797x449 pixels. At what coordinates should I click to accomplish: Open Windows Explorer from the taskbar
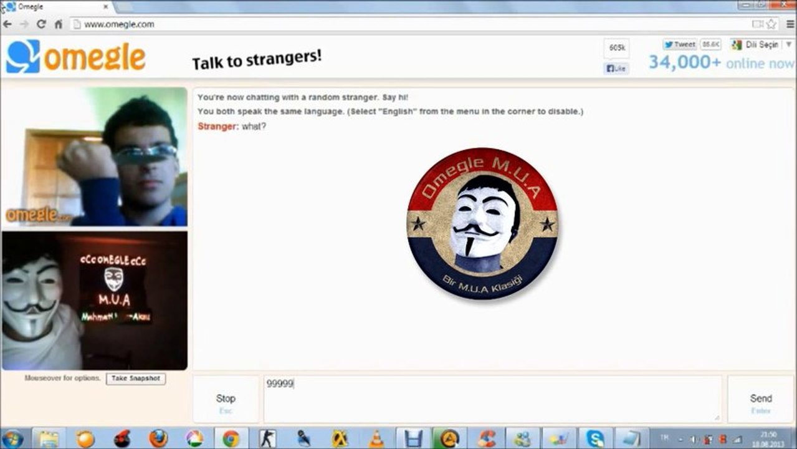(49, 439)
